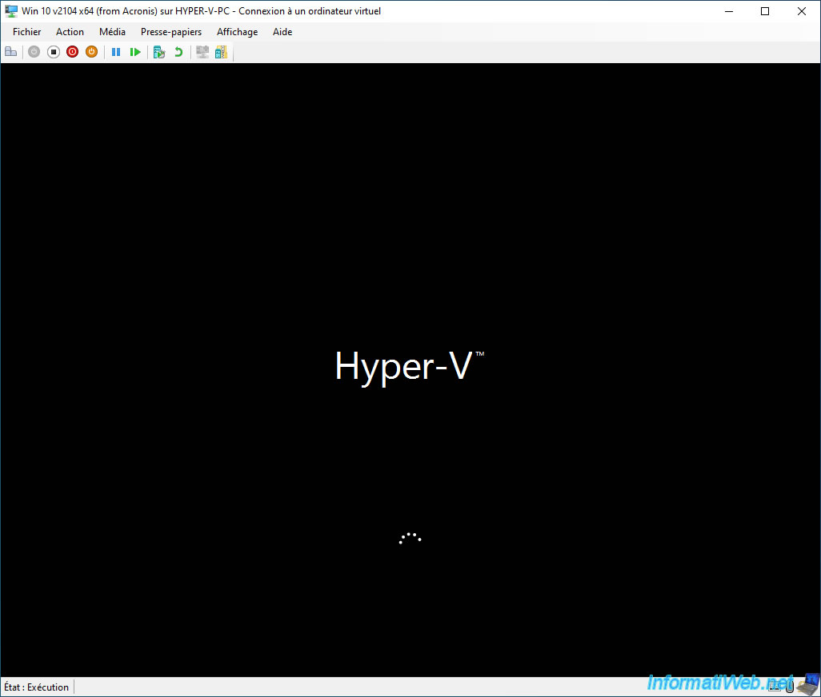Click the Ctrl+Alt+Del toolbar icon
Screen dimensions: 821x697
click(11, 52)
